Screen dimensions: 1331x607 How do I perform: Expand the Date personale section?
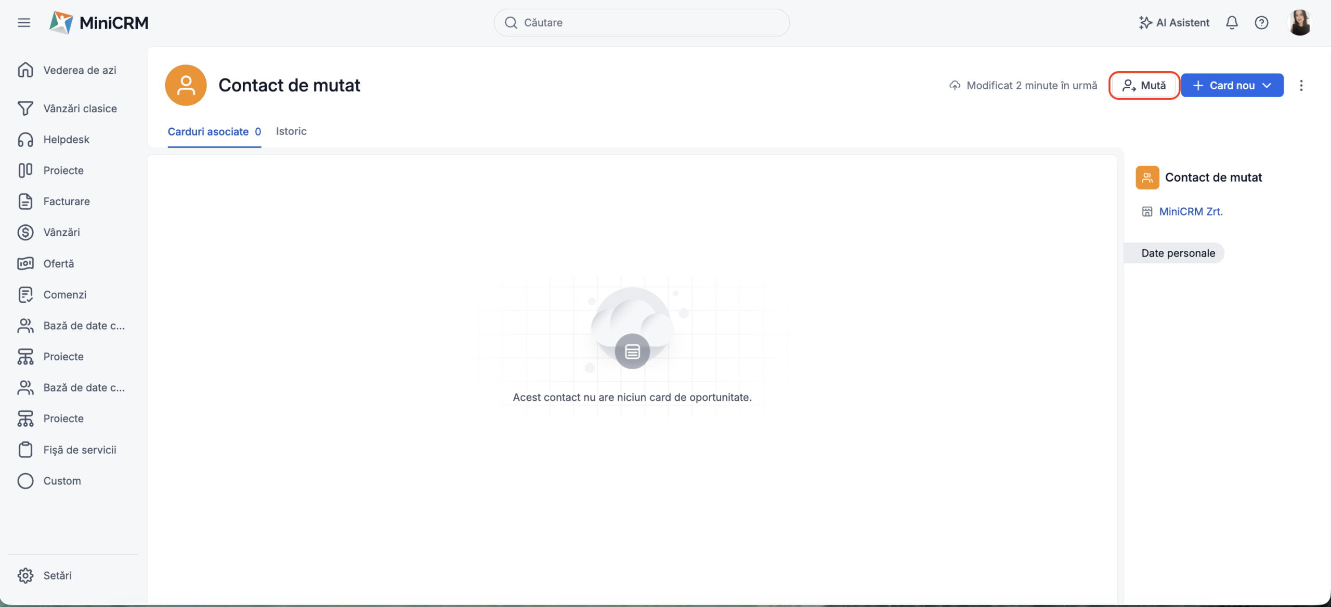tap(1178, 253)
